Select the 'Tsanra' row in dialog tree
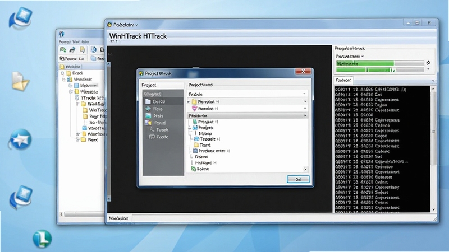 [201, 157]
